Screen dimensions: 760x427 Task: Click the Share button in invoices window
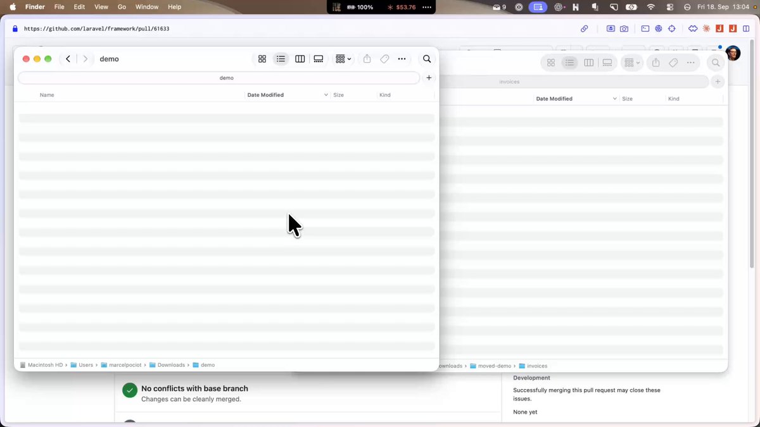tap(656, 63)
